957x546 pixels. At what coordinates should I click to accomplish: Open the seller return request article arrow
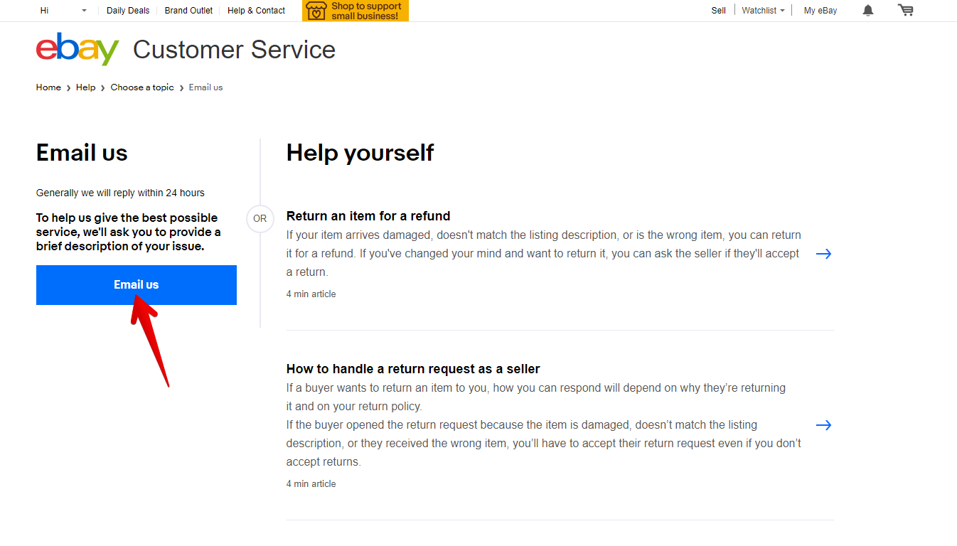pyautogui.click(x=823, y=425)
